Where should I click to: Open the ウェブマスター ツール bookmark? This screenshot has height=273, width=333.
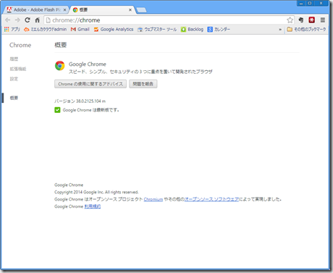click(x=157, y=29)
